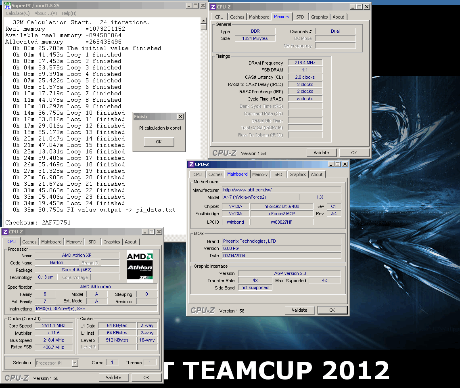Click the CPU-Z Memory window title icon

(213, 7)
